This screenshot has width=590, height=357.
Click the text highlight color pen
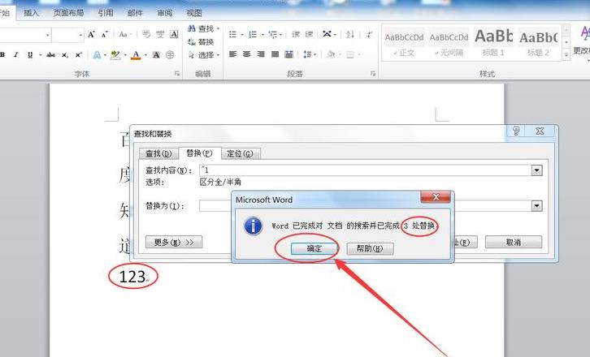[x=115, y=55]
